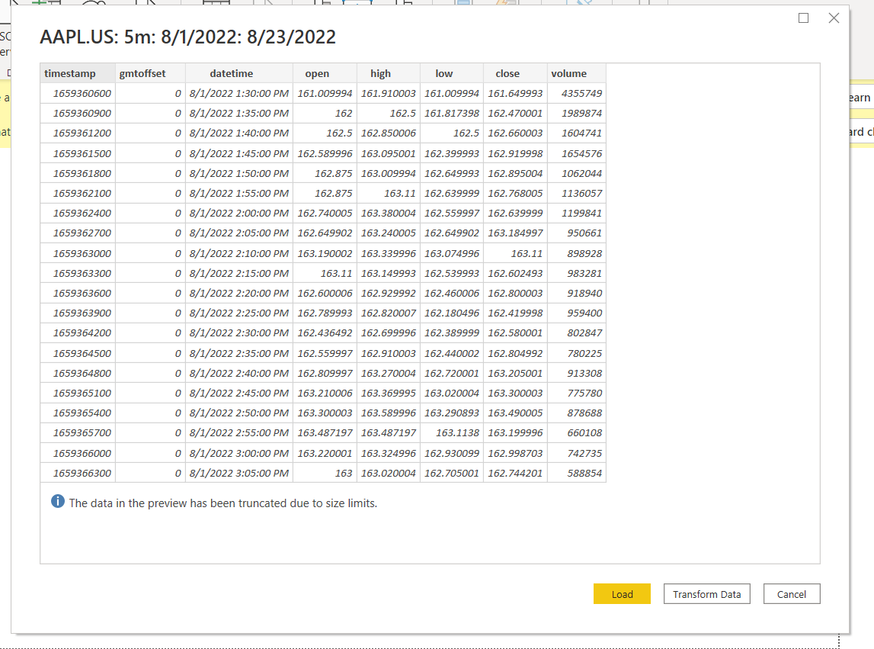The width and height of the screenshot is (874, 649).
Task: Click datetime cell 8/1/2022 2:00:00 PM
Action: coord(239,214)
